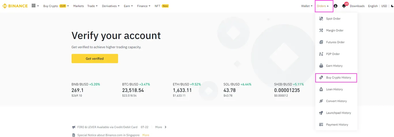Click the Payment History card icon
The image size is (394, 137).
(x=321, y=125)
